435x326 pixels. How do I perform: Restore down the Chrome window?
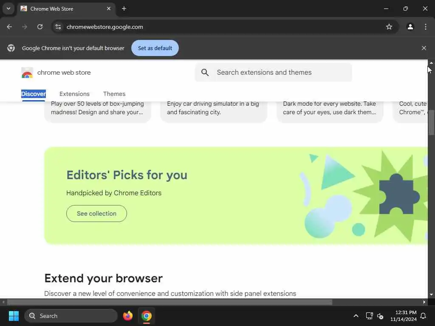click(x=406, y=8)
